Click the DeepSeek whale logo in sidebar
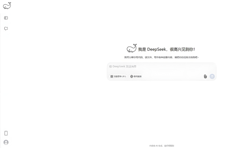Screen dimensions: 225x148 7,6
